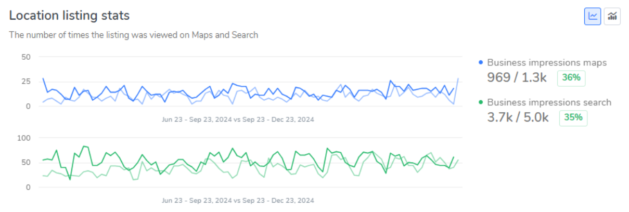This screenshot has width=629, height=212.
Task: Select the 3.7k / 5.0k search total
Action: click(518, 117)
